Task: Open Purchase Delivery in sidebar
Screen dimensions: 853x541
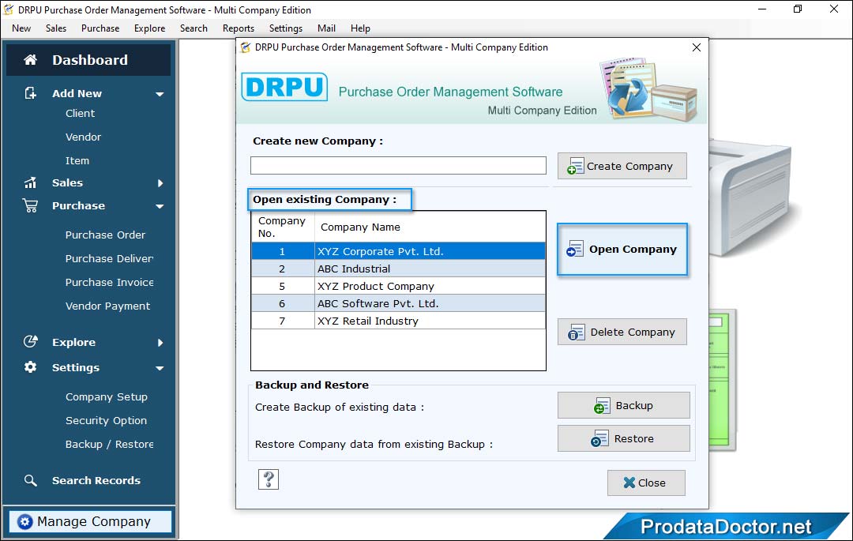Action: 109,259
